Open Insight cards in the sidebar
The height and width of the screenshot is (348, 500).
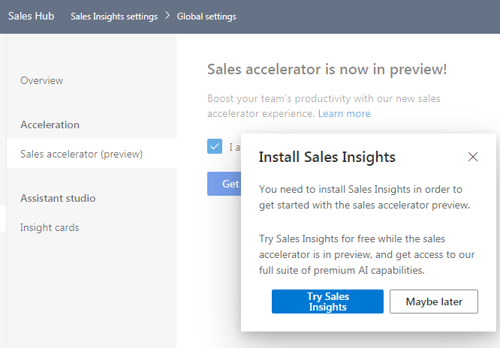coord(50,227)
